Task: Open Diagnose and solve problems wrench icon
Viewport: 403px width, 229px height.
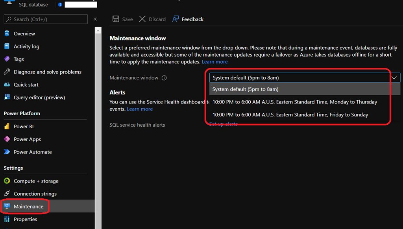Action: [7, 72]
